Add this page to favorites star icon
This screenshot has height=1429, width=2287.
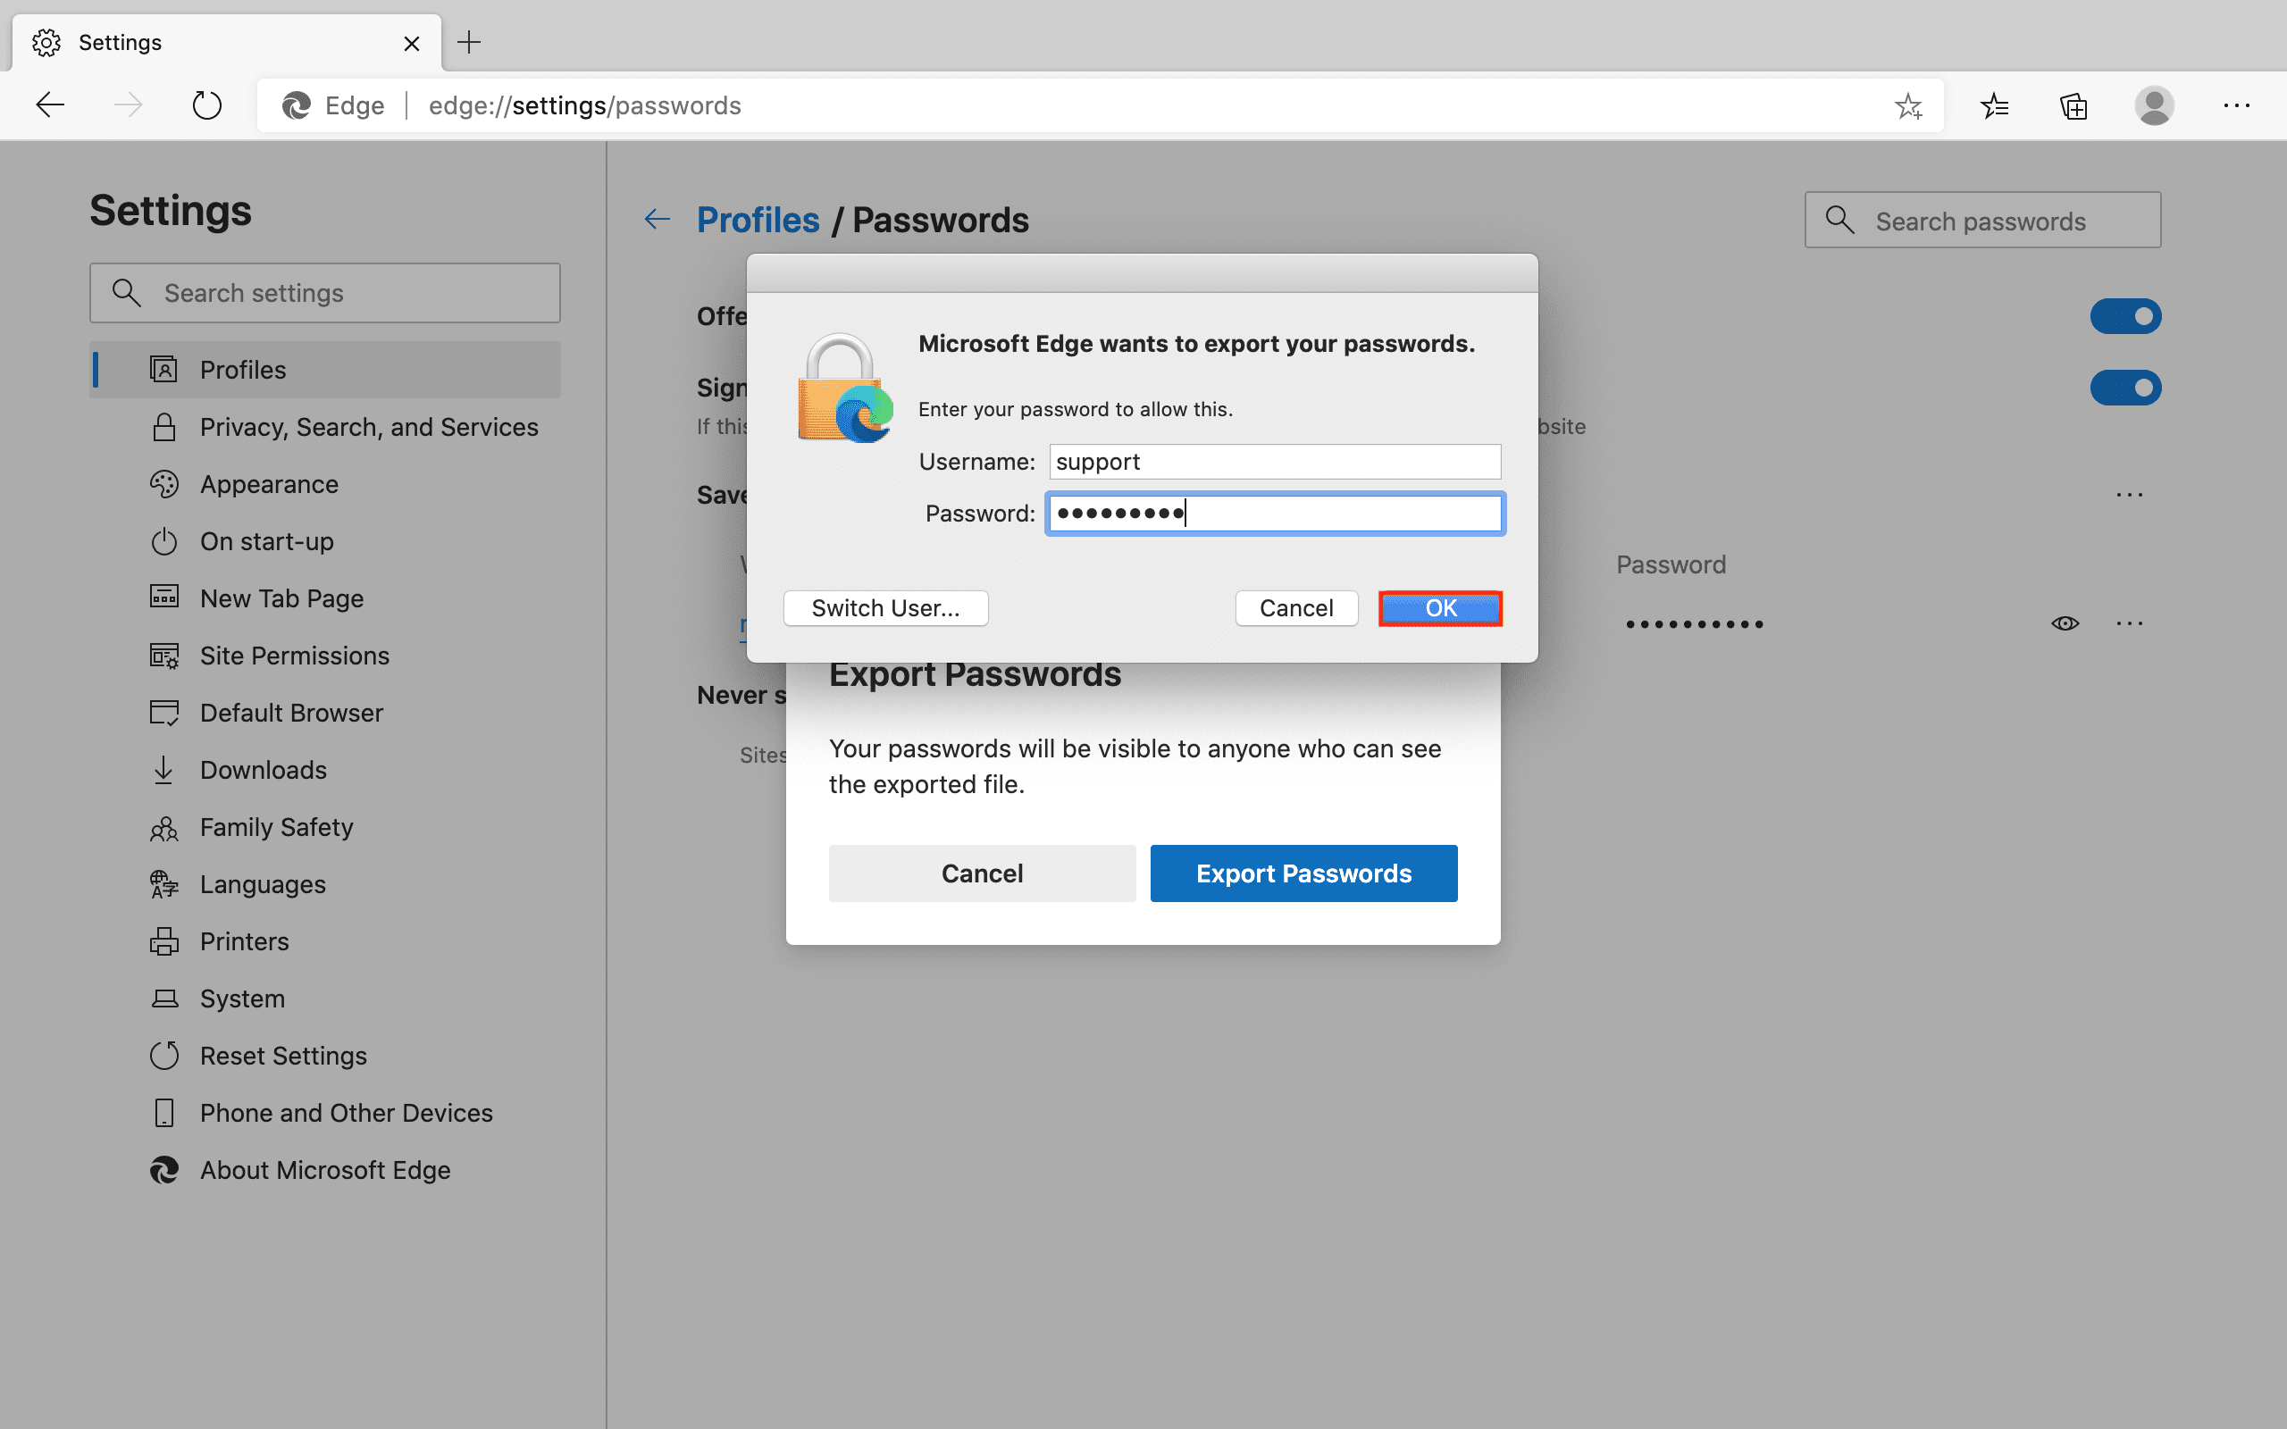pos(1908,106)
